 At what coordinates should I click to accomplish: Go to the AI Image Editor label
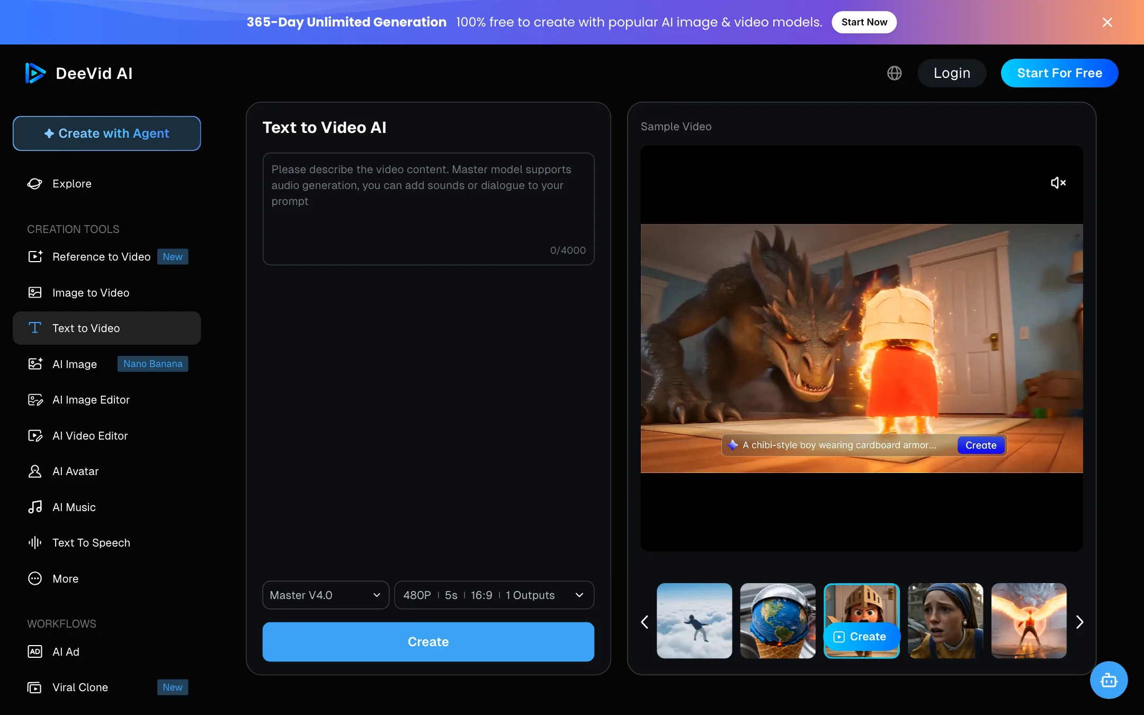[x=91, y=400]
